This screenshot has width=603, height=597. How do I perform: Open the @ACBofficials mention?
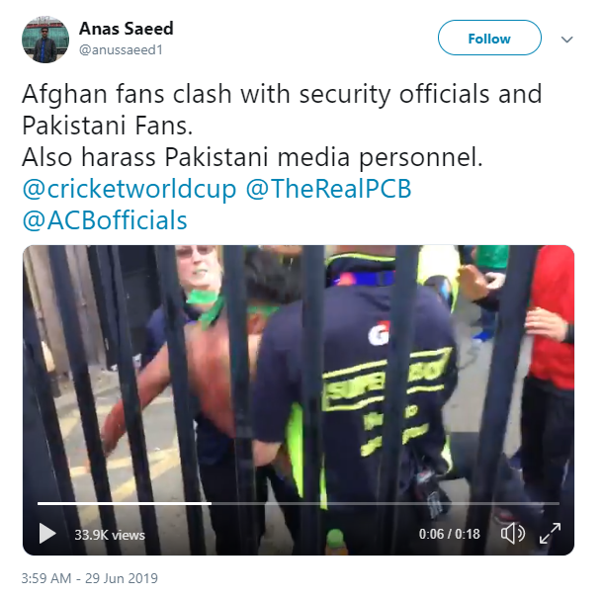105,220
